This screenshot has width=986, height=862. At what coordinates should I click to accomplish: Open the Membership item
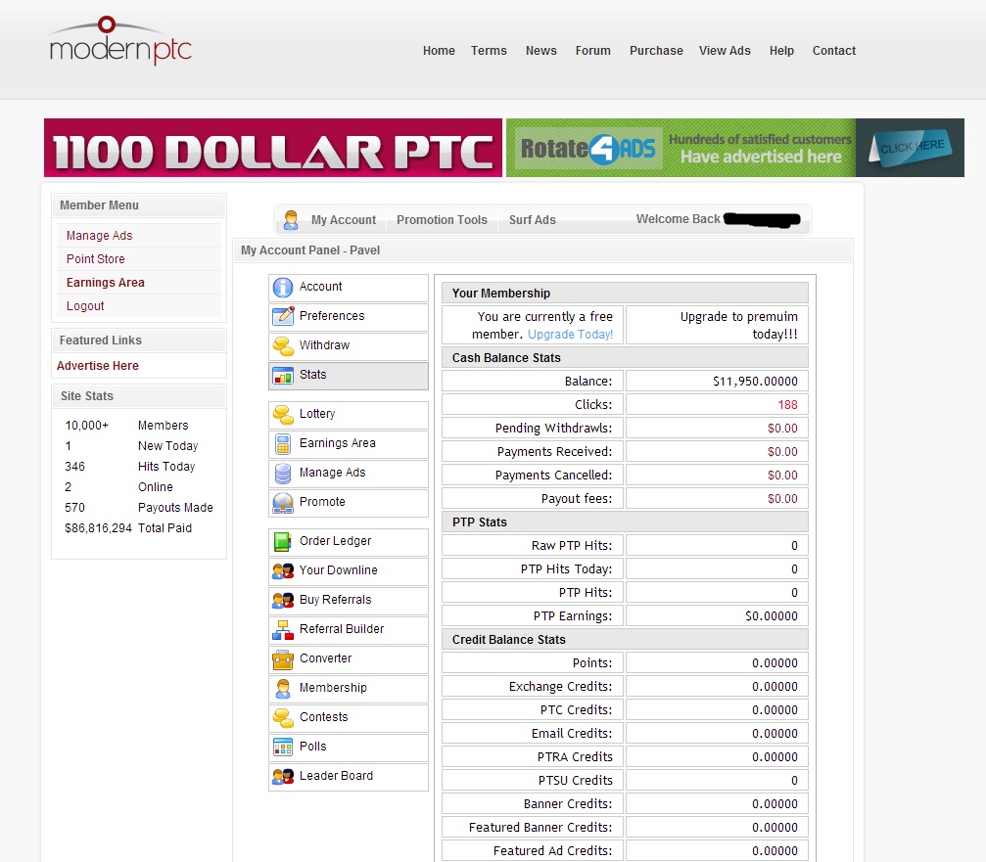tap(349, 689)
